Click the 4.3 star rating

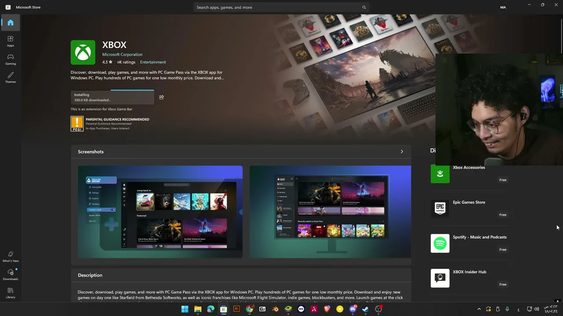107,62
